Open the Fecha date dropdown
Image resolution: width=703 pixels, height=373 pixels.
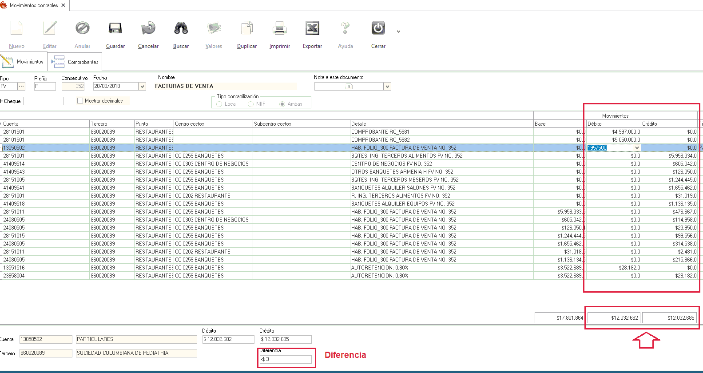click(x=142, y=87)
